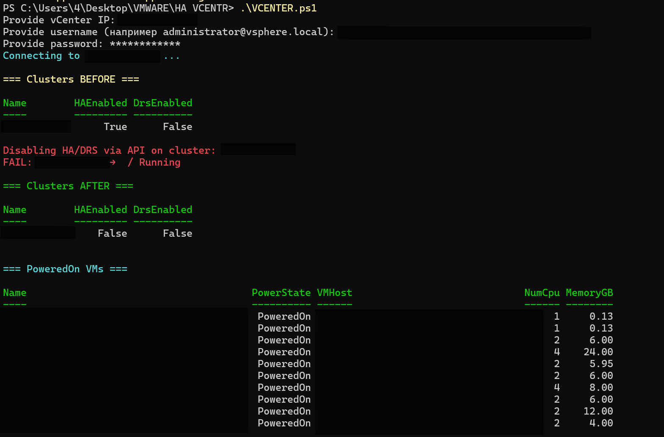This screenshot has width=664, height=437.
Task: Select the 'Connecting to' status text
Action: (41, 56)
